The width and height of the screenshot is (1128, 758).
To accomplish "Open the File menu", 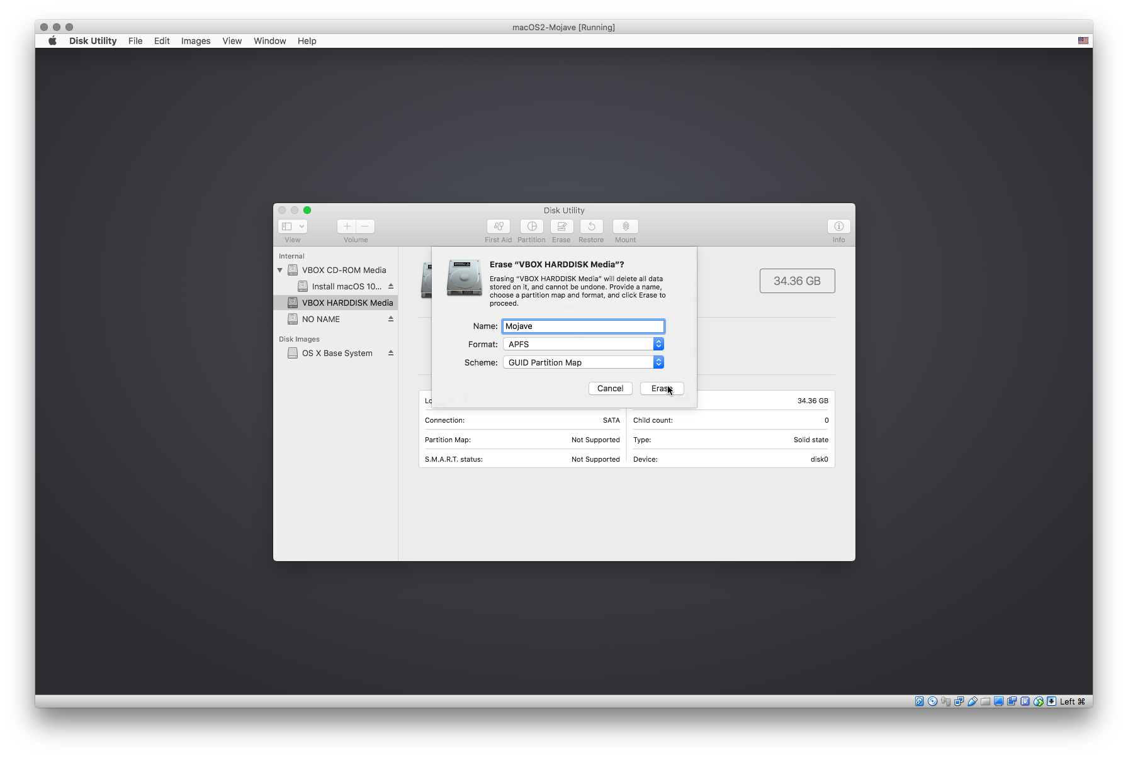I will click(135, 41).
